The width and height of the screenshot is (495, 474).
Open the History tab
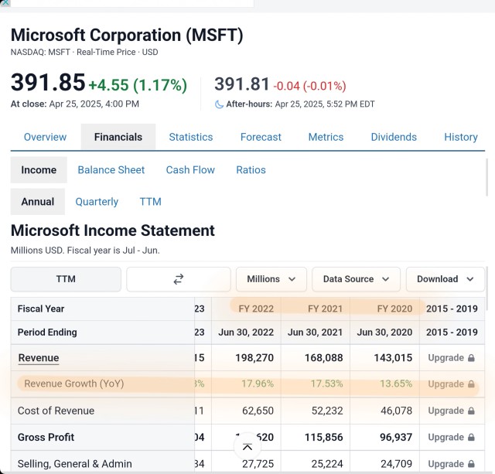pyautogui.click(x=461, y=137)
